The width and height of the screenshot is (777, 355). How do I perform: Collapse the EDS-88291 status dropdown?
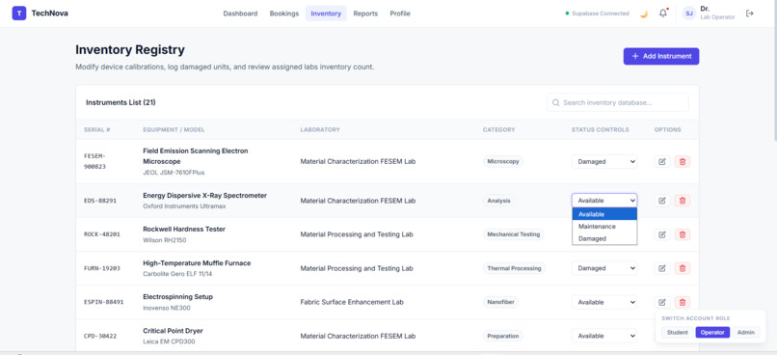coord(604,201)
